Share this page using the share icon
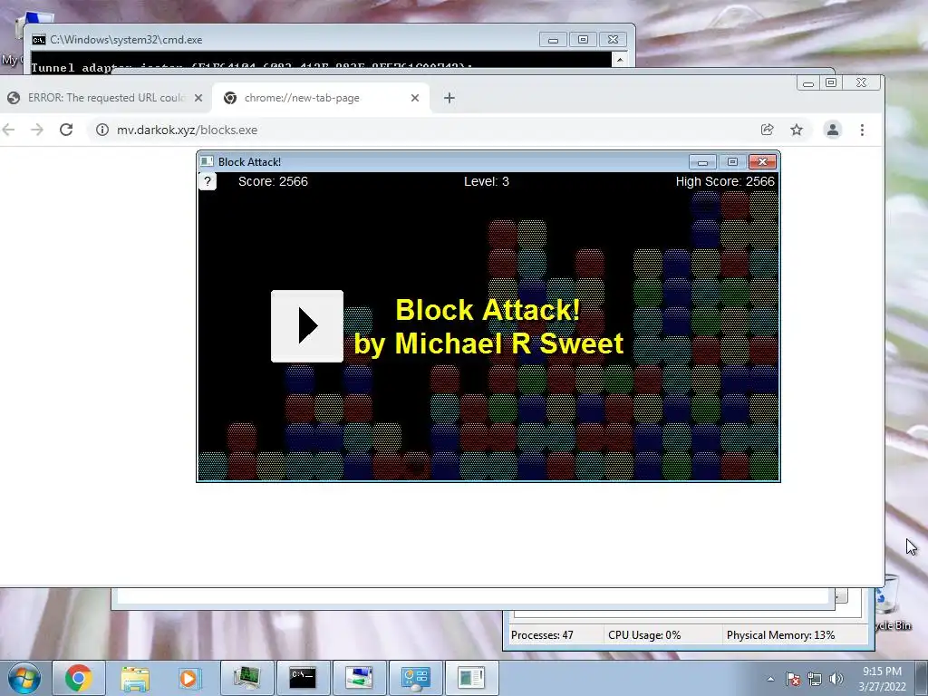This screenshot has width=928, height=696. pos(767,130)
